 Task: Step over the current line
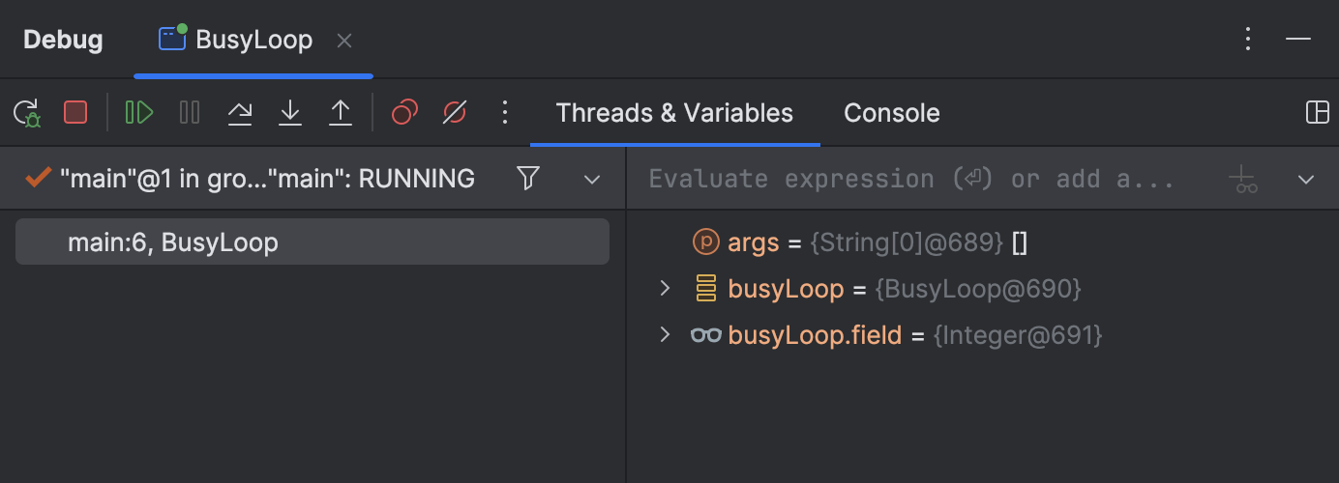pyautogui.click(x=240, y=113)
